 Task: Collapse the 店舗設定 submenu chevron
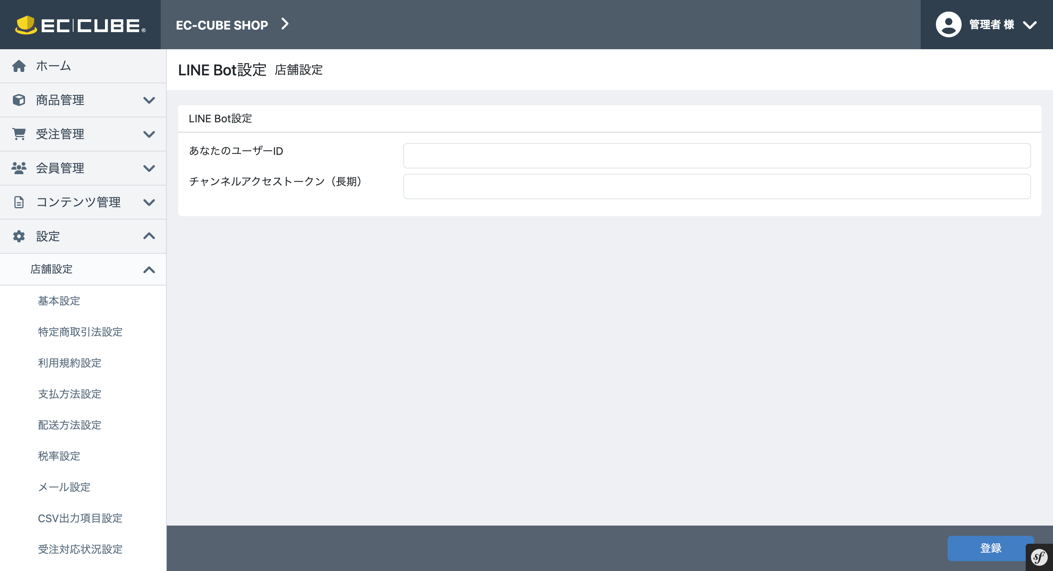[x=149, y=270]
